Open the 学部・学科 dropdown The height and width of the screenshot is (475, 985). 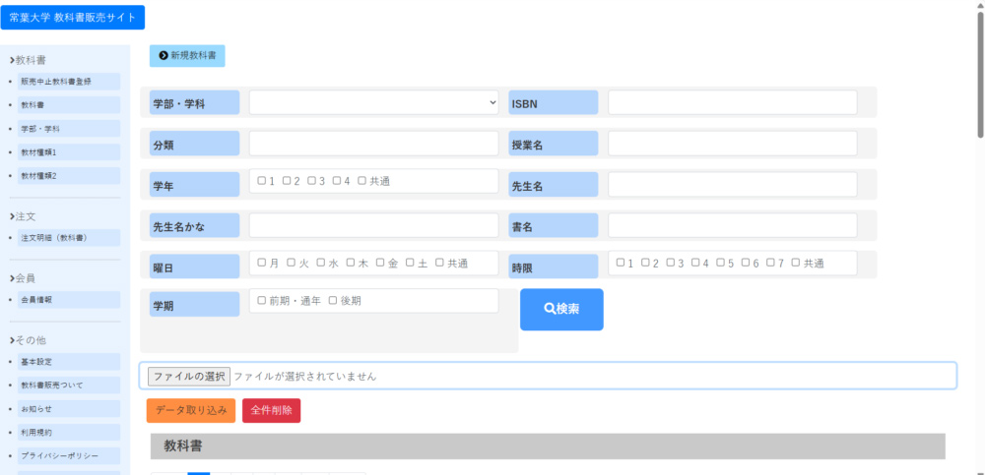point(373,102)
